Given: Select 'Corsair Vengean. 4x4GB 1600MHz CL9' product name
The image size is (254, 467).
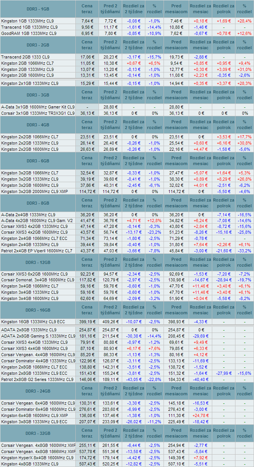Looking at the screenshot, I should click(38, 354).
